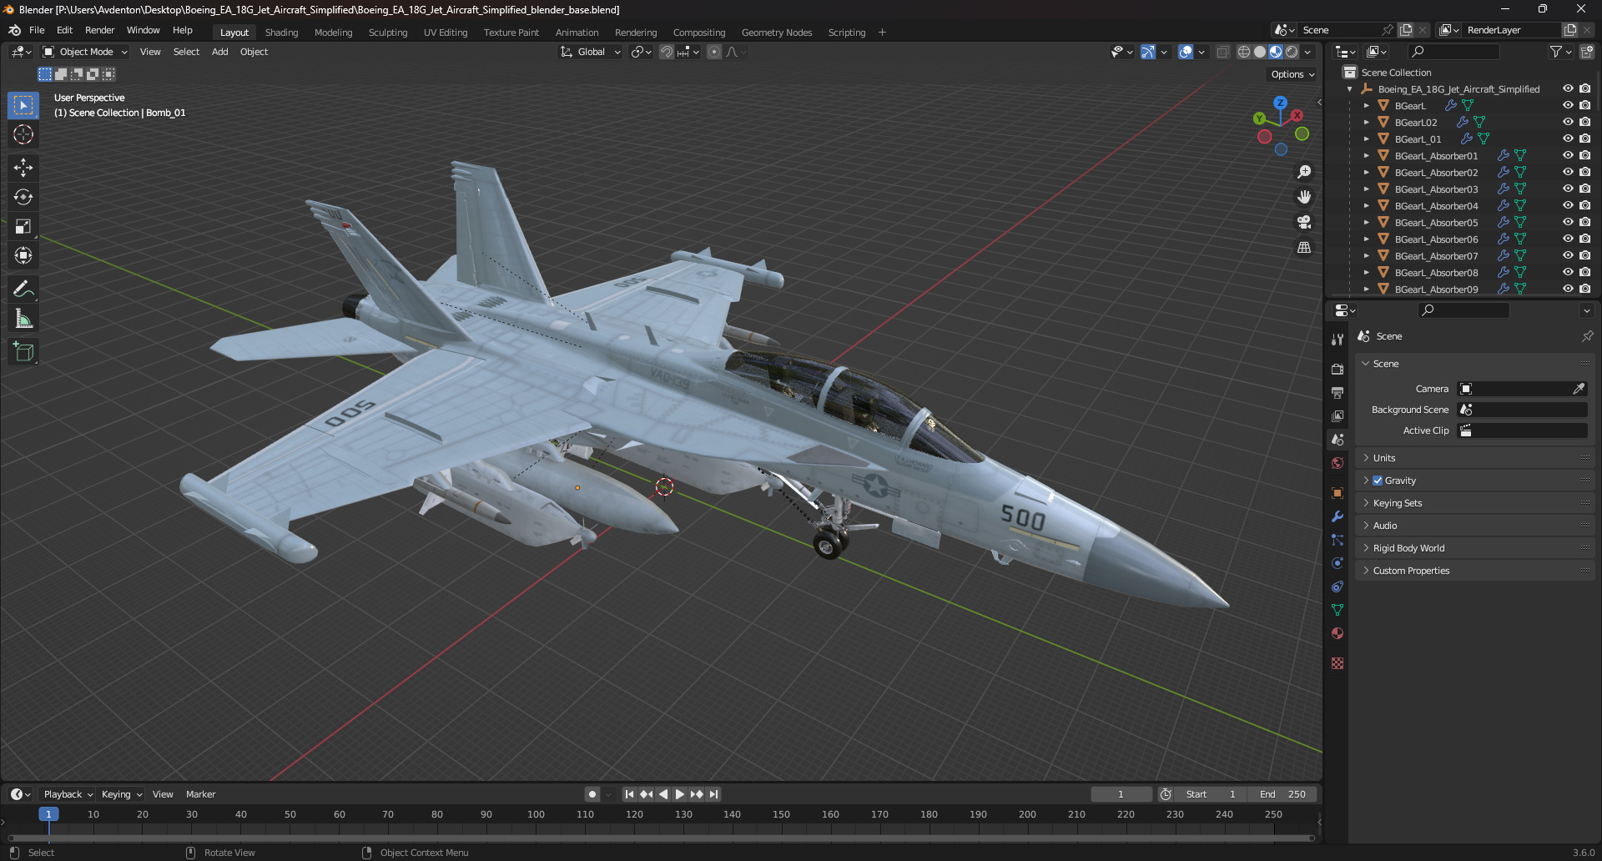
Task: Switch perspective/orthographic grid icon
Action: 1304,248
